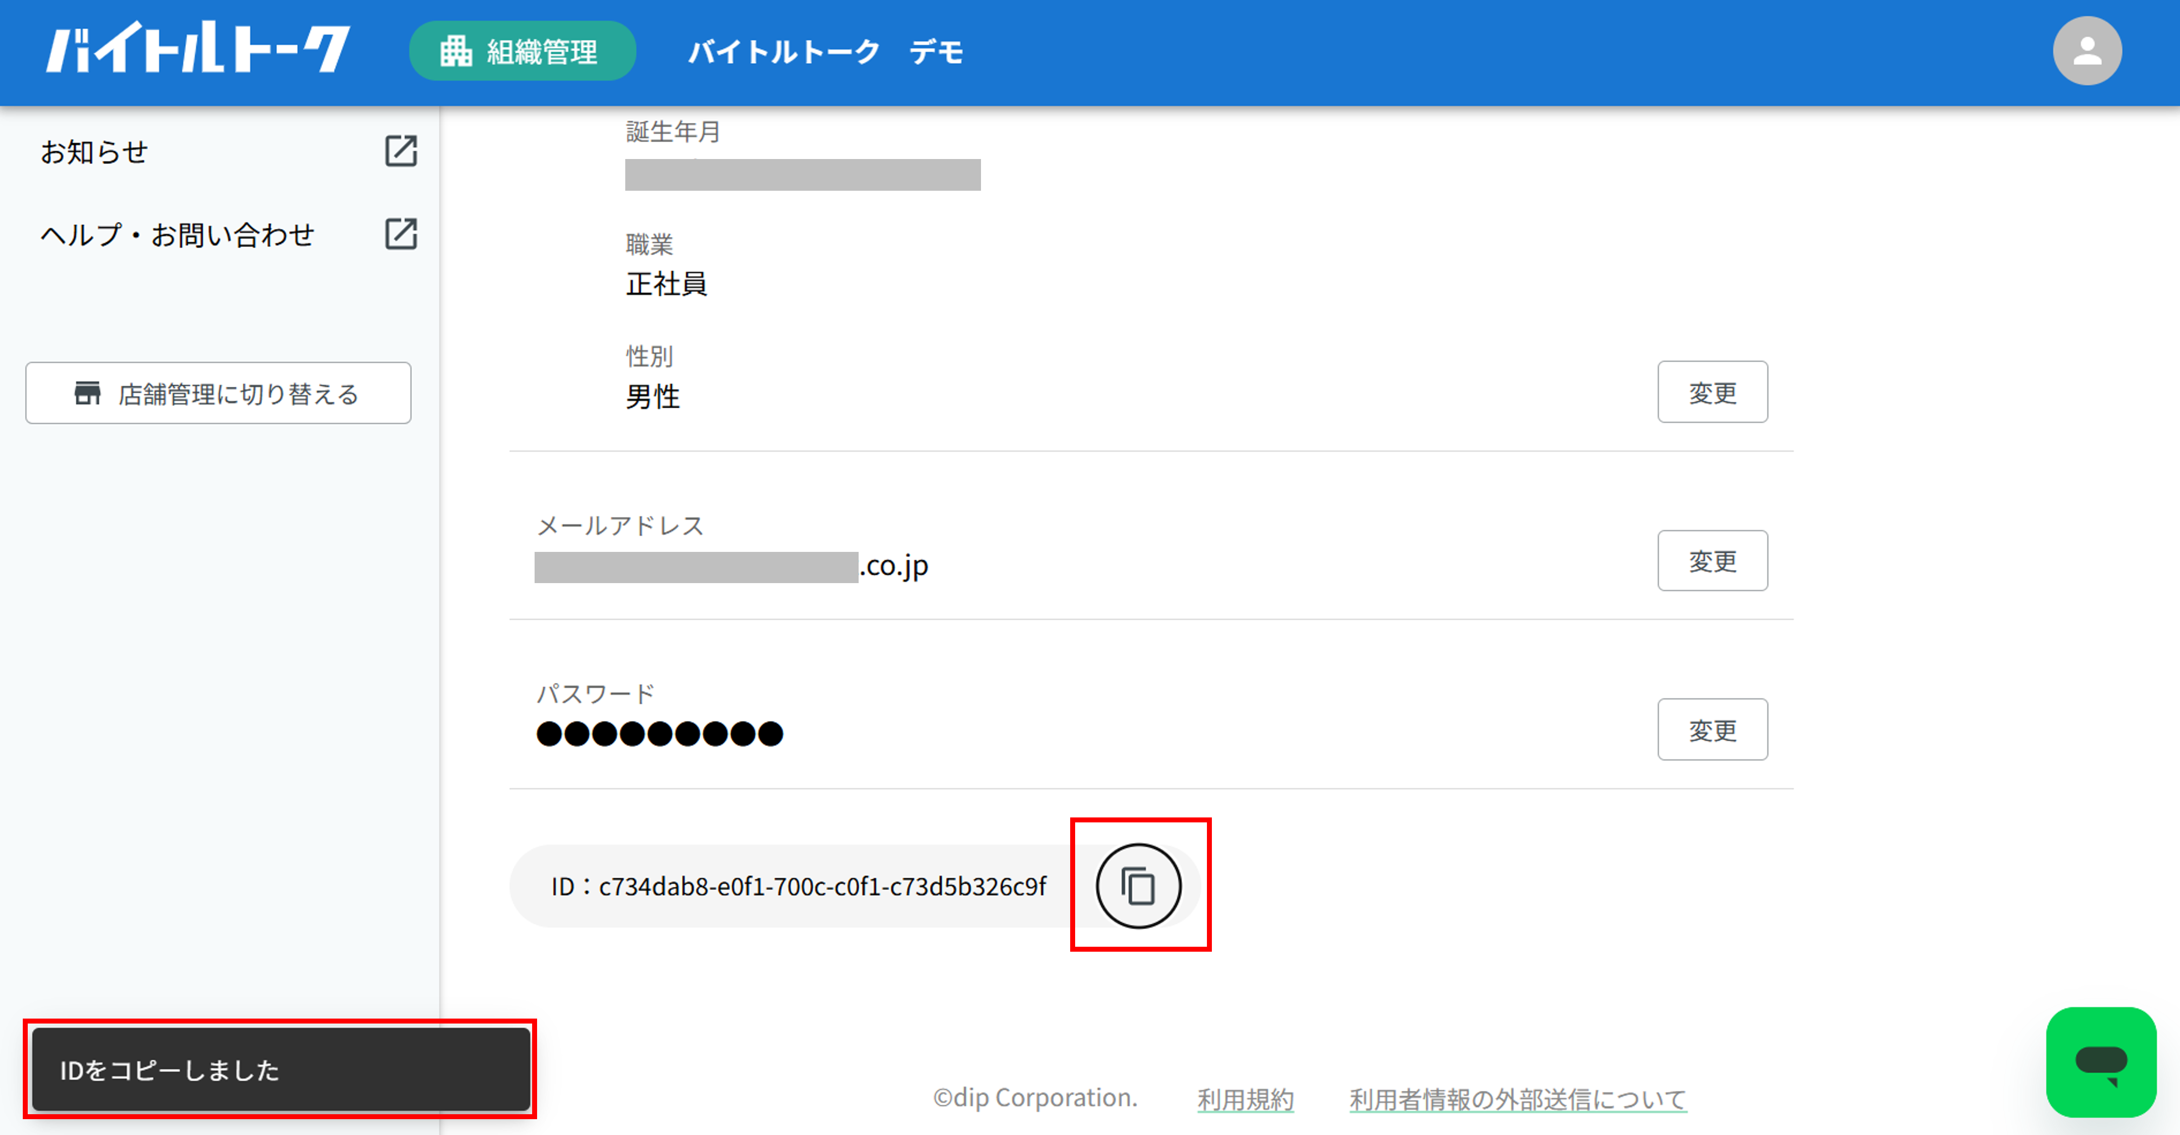The width and height of the screenshot is (2180, 1135).
Task: Click the building icon in 組織管理
Action: coord(455,51)
